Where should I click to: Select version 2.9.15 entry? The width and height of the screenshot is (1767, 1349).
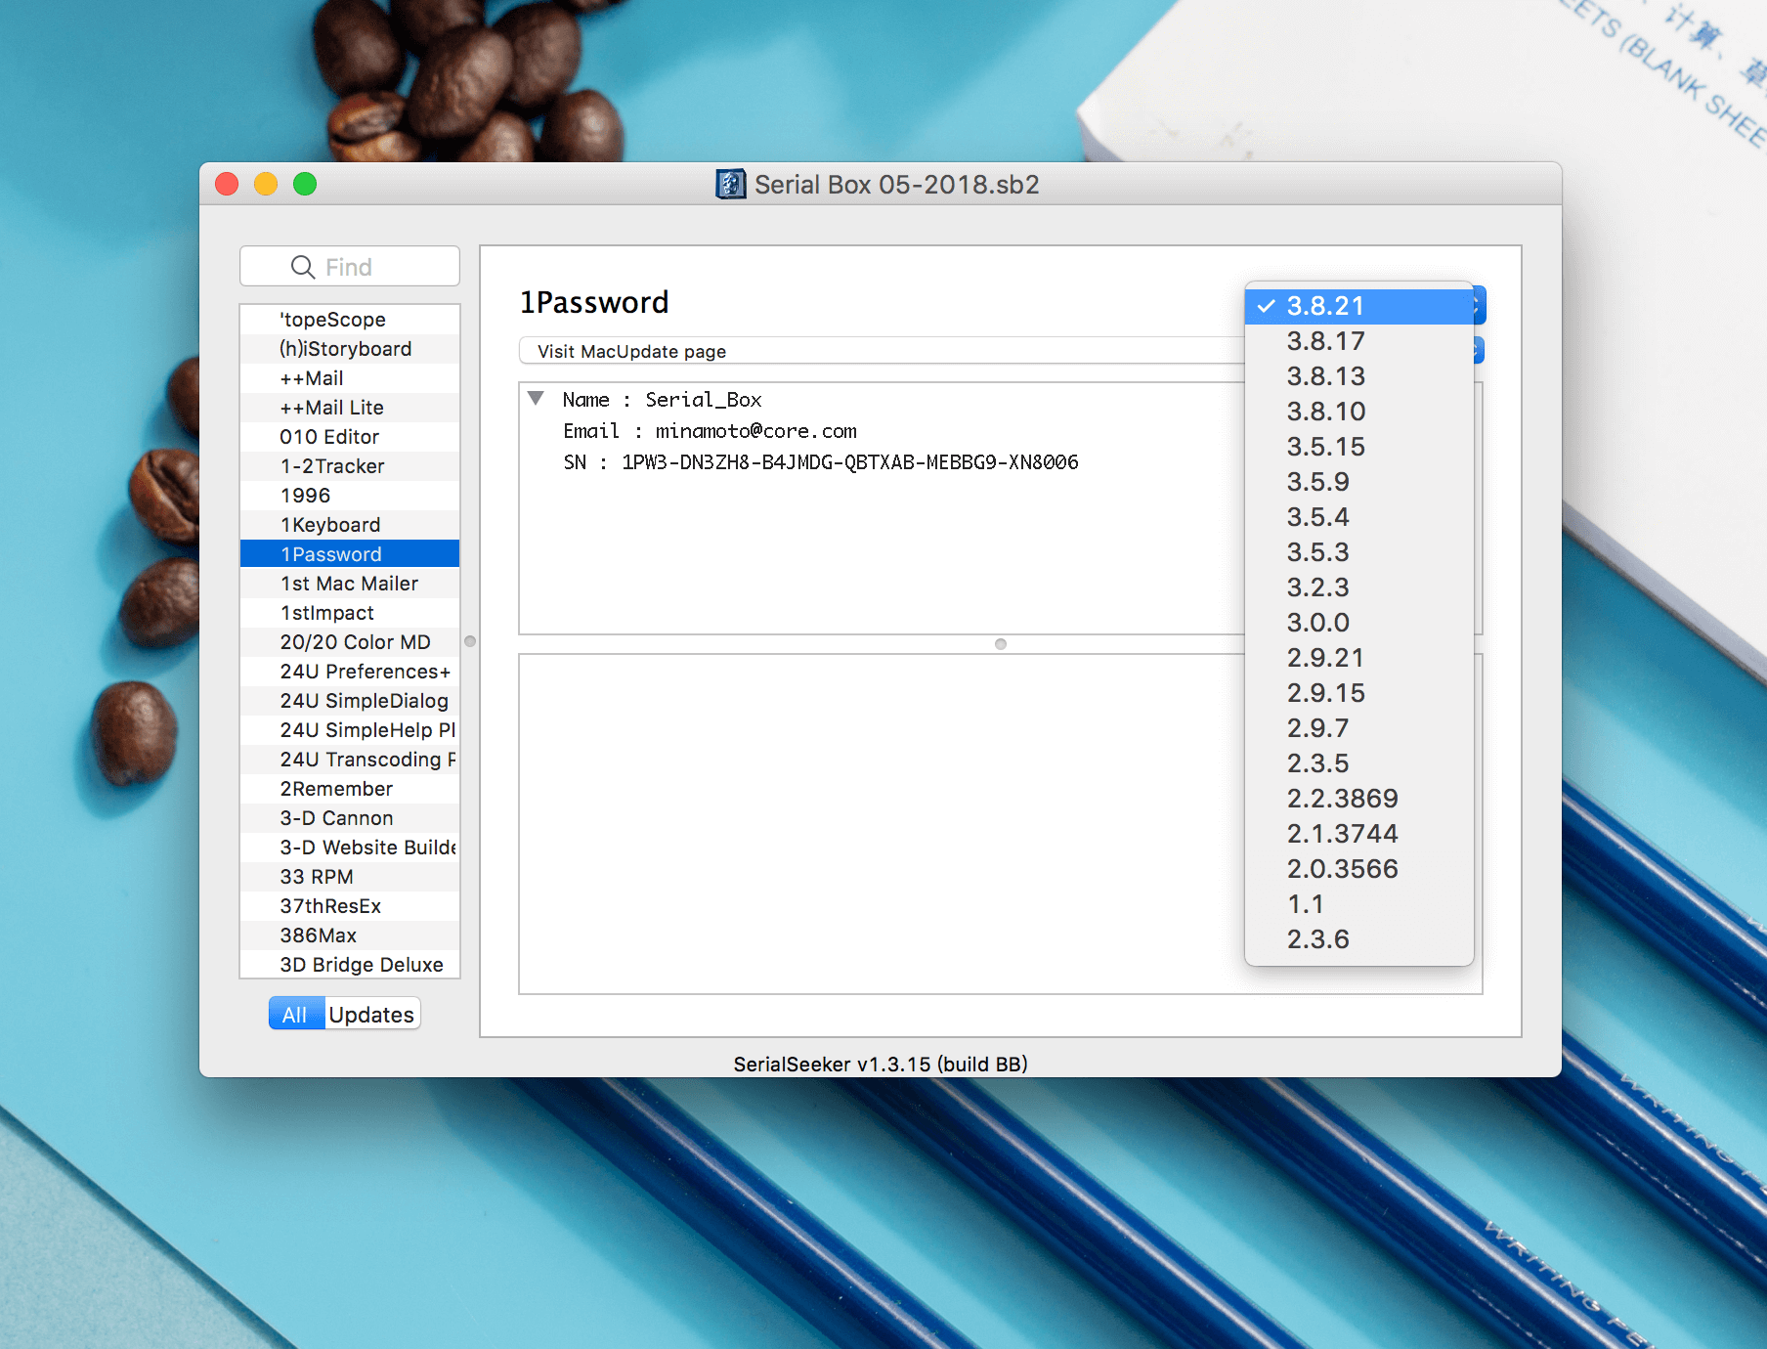[x=1358, y=693]
